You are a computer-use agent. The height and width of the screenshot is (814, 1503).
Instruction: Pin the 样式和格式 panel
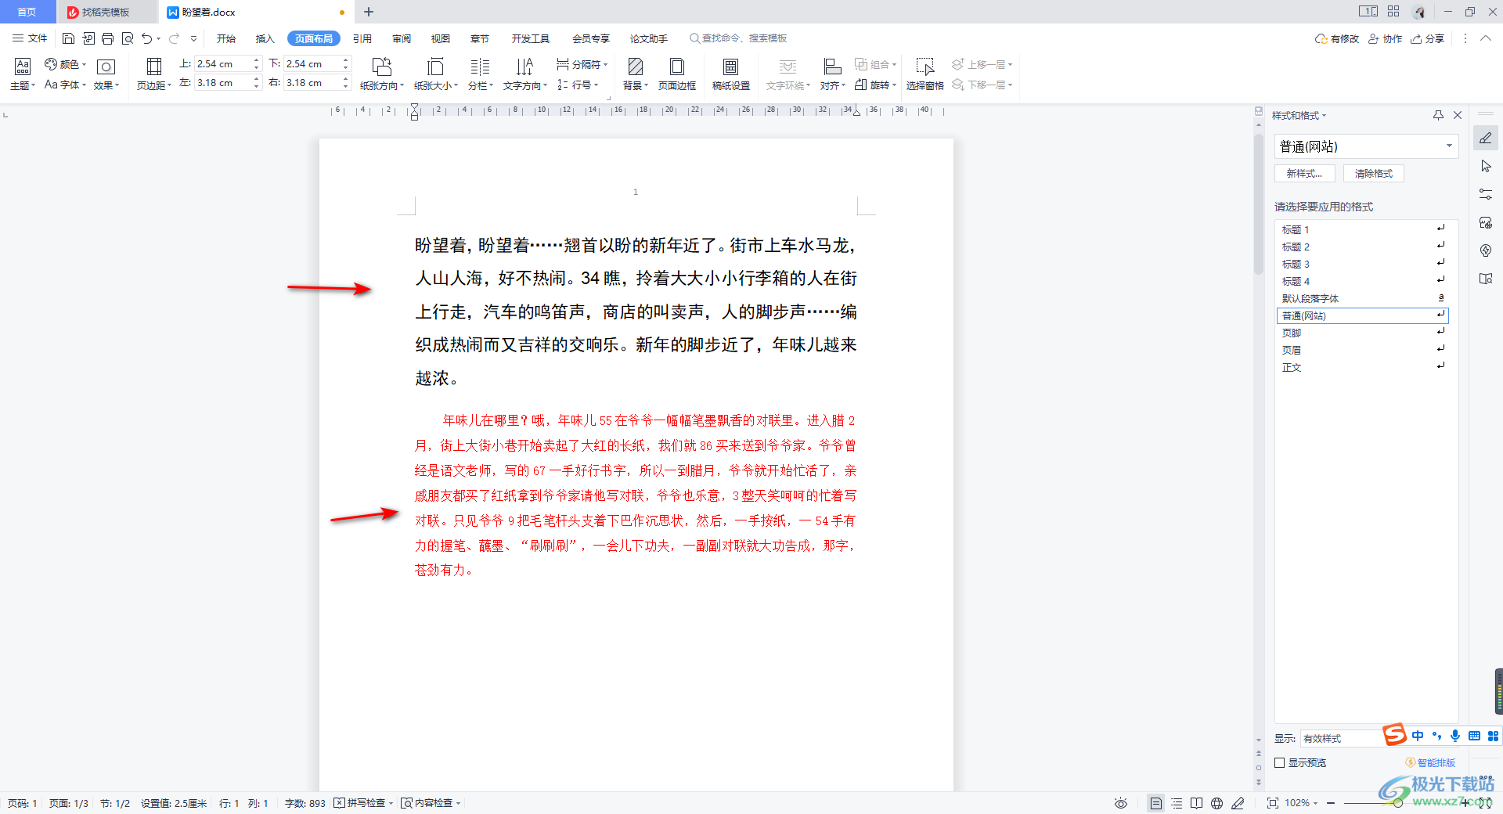tap(1438, 115)
